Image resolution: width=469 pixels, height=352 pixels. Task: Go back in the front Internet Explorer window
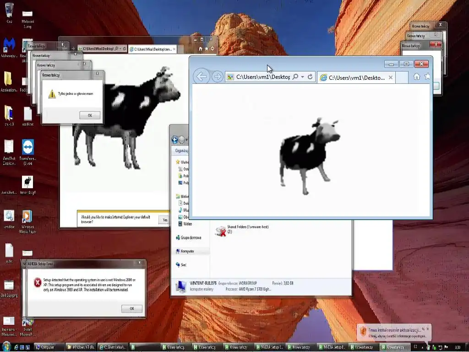click(201, 77)
